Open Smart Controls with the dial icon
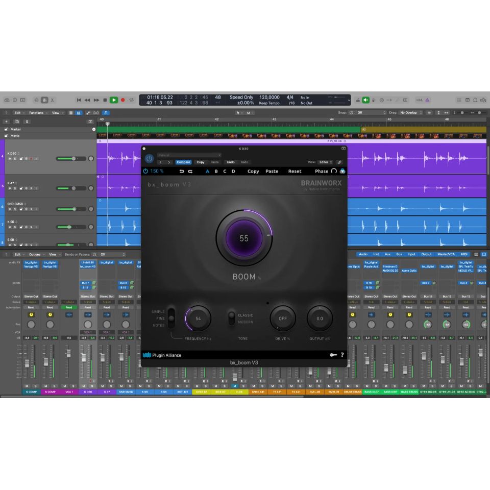490x490 pixels. point(36,100)
